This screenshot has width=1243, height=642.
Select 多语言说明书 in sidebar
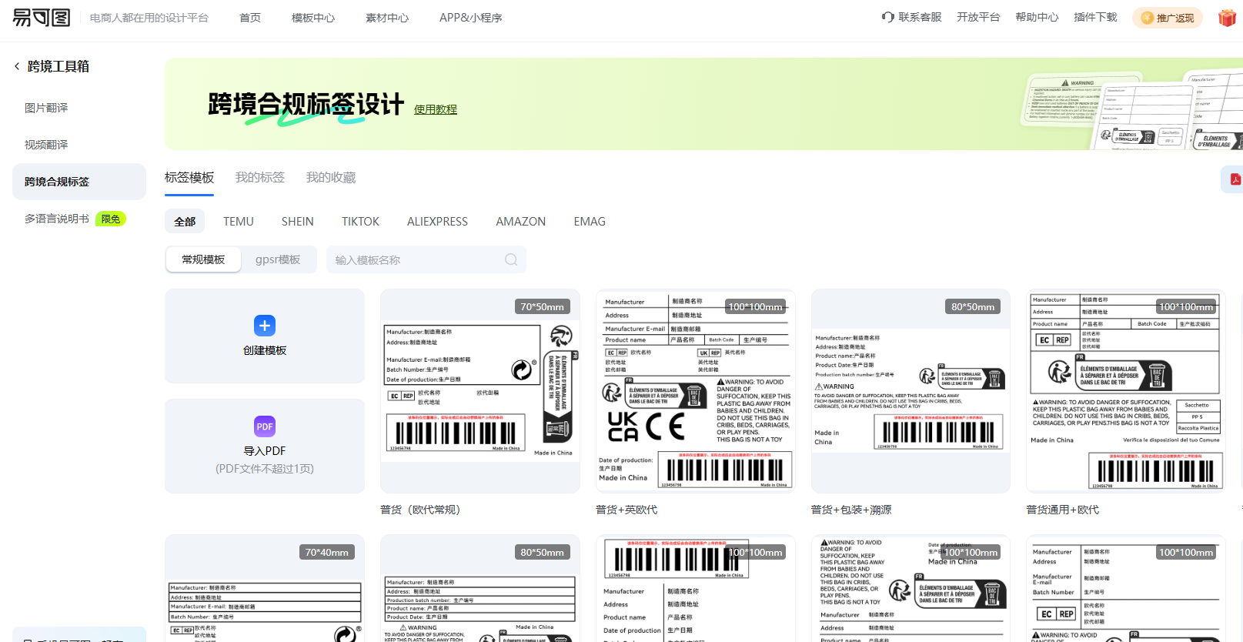pos(57,219)
